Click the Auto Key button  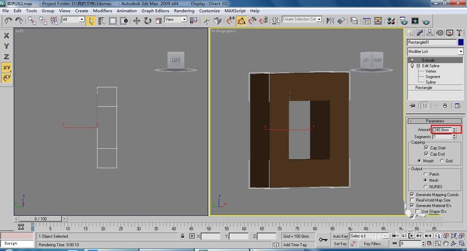[340, 236]
